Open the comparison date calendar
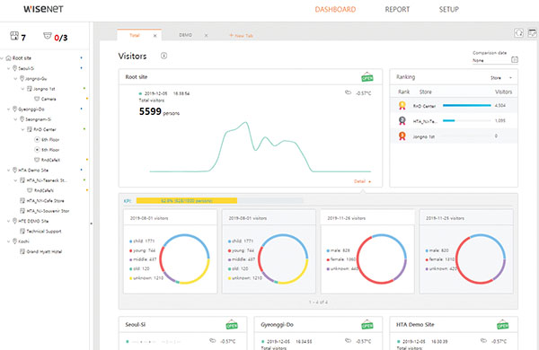The width and height of the screenshot is (539, 350). 514,59
